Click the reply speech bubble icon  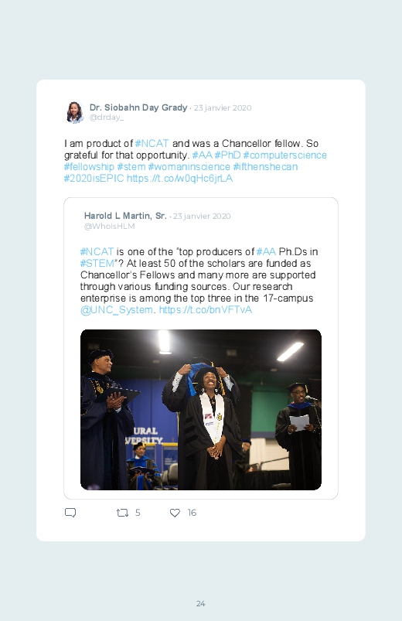[x=70, y=513]
